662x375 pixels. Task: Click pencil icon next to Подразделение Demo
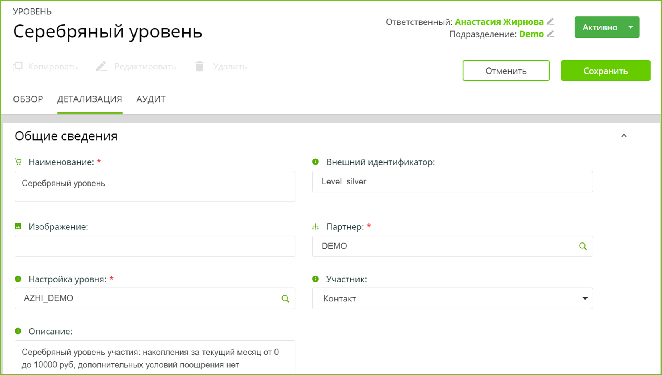click(550, 34)
